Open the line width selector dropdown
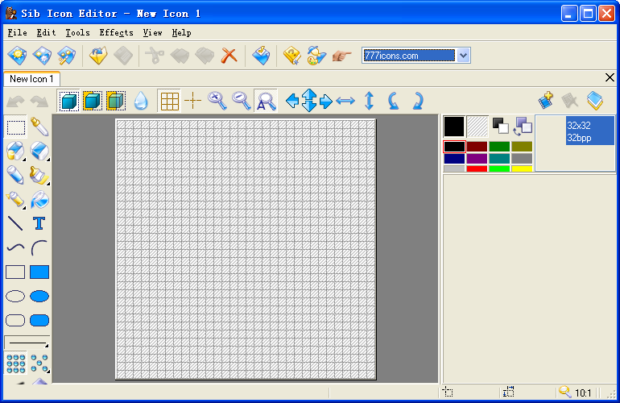Viewport: 620px width, 403px height. (x=27, y=342)
